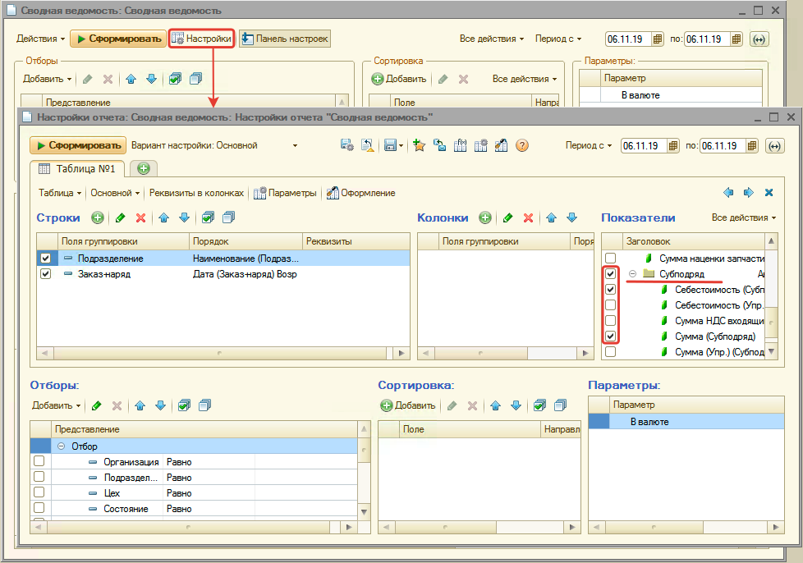This screenshot has height=563, width=803.
Task: Click the table-with-gear settings icon
Action: click(x=480, y=145)
